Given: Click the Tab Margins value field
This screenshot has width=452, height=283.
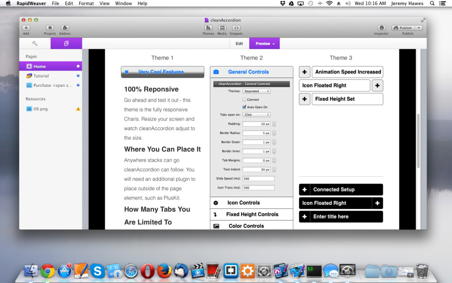Looking at the screenshot, I should [x=256, y=160].
